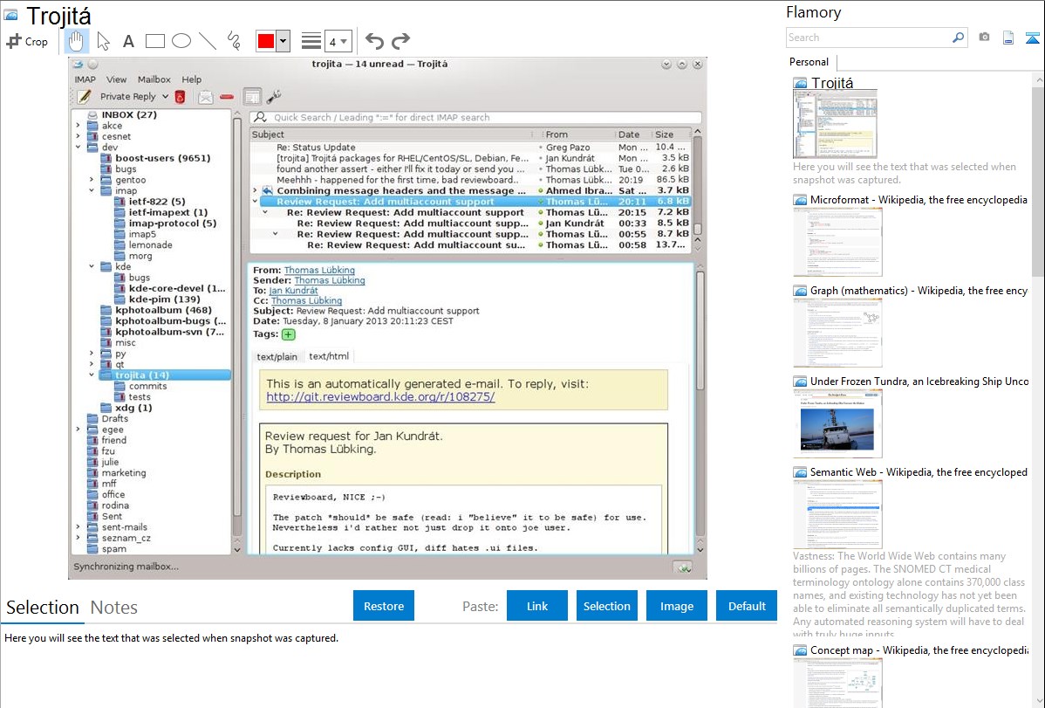Viewport: 1045px width, 708px height.
Task: Click the Flamory search field
Action: 868,38
